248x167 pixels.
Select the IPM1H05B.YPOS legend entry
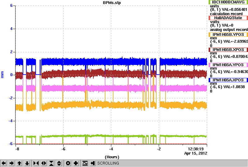[x=228, y=35]
